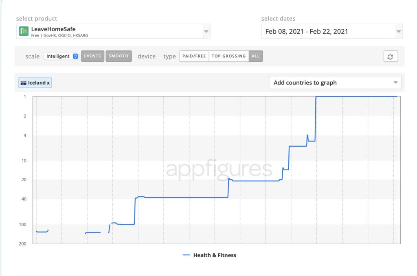Click the blue Health & Fitness legend line
Viewport: 417px width, 276px height.
click(x=186, y=255)
